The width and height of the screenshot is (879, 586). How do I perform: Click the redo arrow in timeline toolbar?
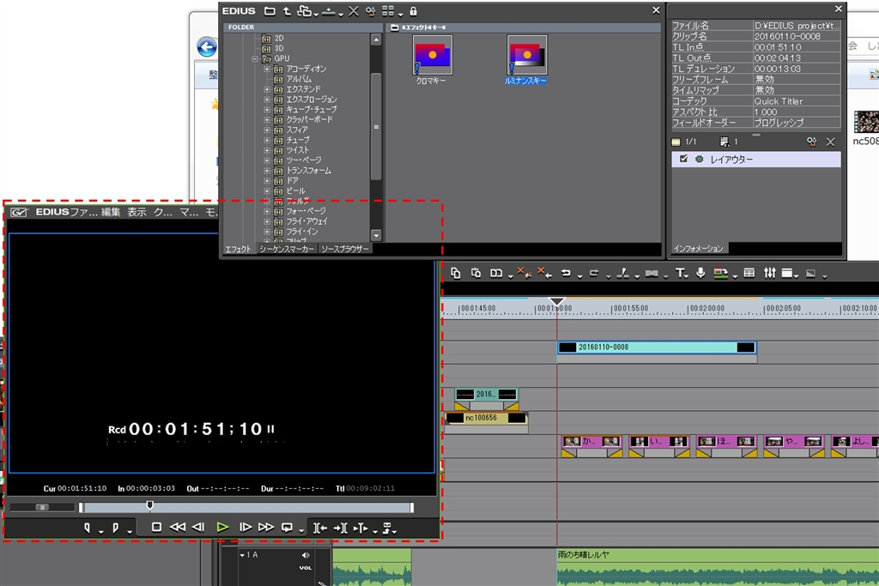coord(594,273)
